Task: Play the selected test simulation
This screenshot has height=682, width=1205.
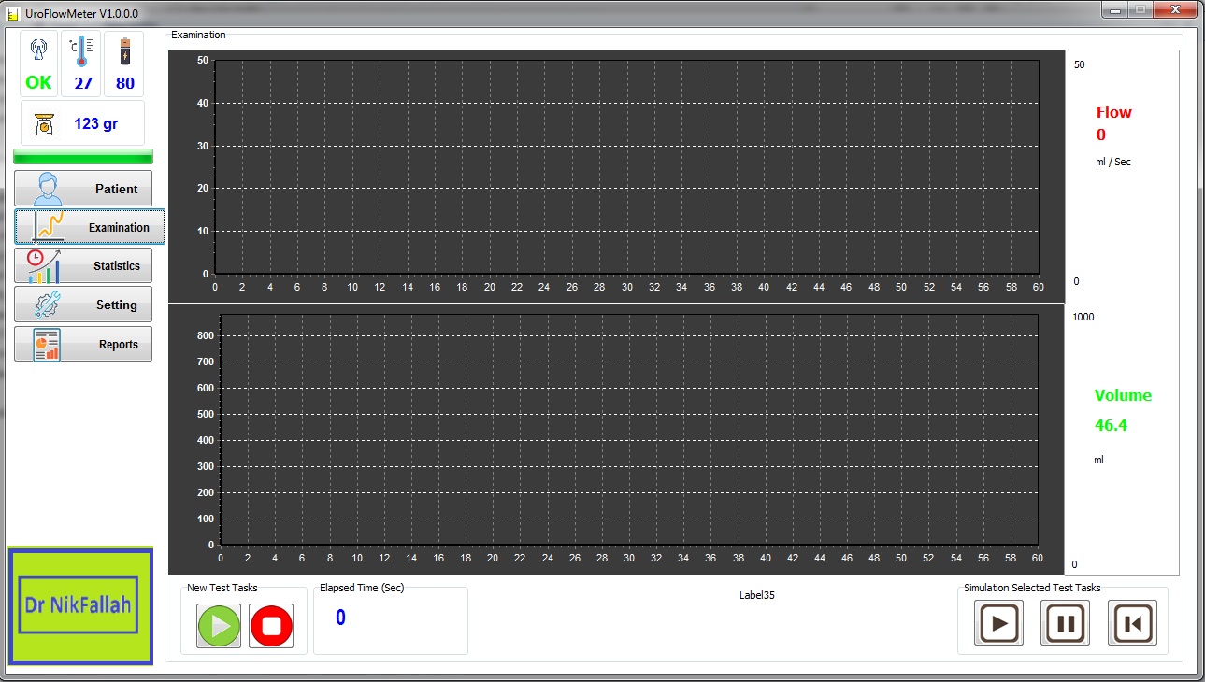Action: tap(998, 623)
